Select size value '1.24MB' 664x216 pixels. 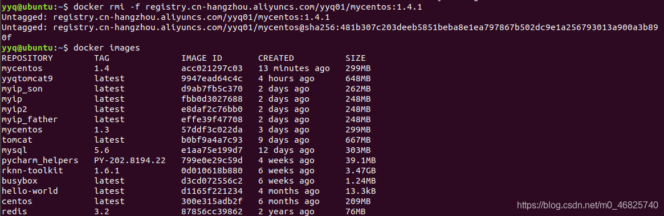click(360, 180)
